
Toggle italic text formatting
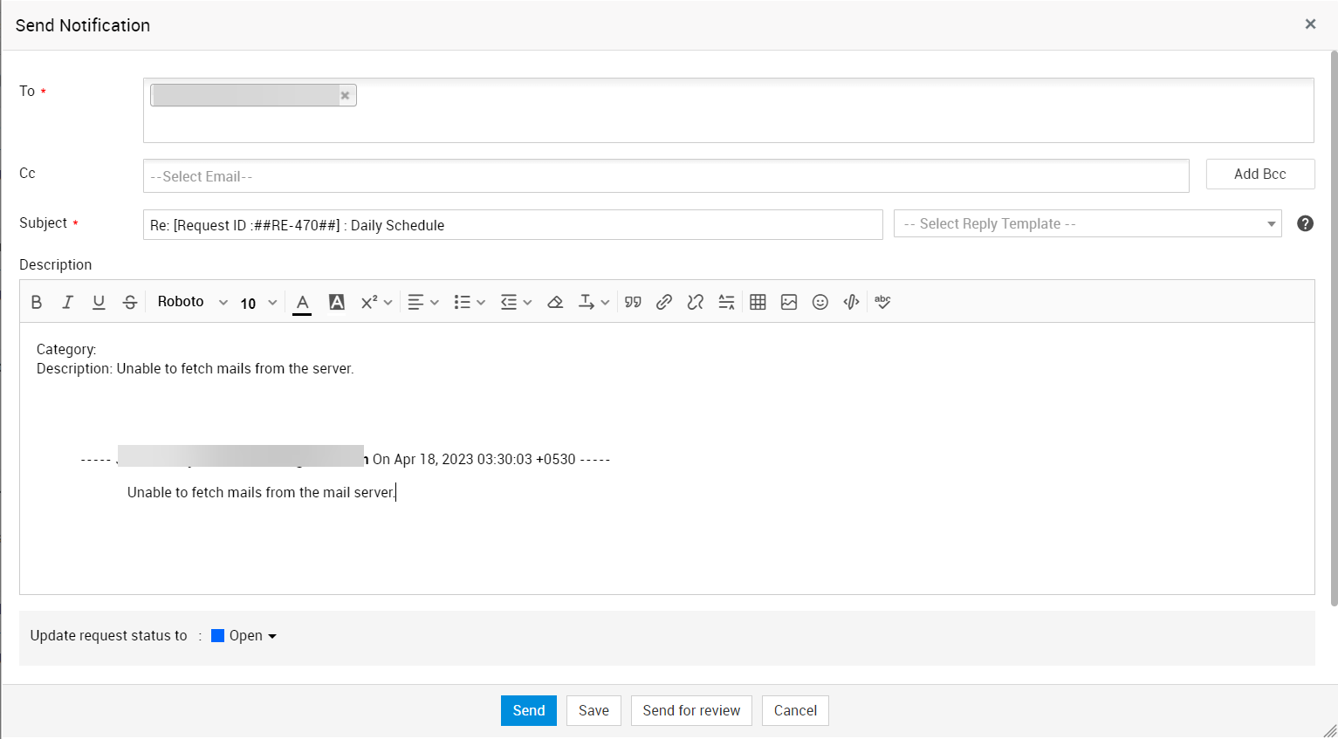pos(67,302)
